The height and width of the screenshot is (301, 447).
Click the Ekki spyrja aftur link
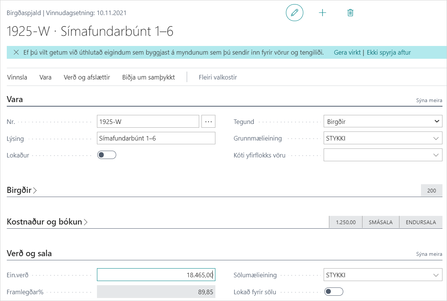[389, 53]
